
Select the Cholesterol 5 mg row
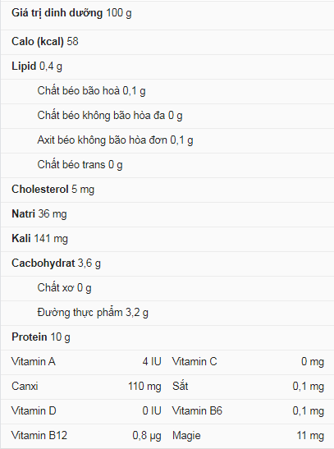[x=167, y=190]
